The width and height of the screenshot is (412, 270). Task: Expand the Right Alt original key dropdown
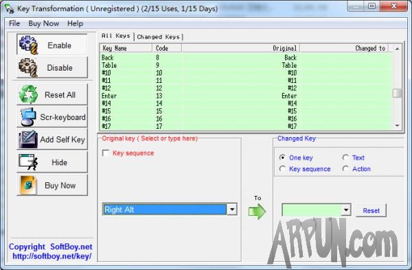[x=232, y=210]
